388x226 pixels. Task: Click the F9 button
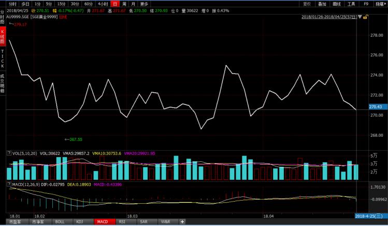coord(366,4)
